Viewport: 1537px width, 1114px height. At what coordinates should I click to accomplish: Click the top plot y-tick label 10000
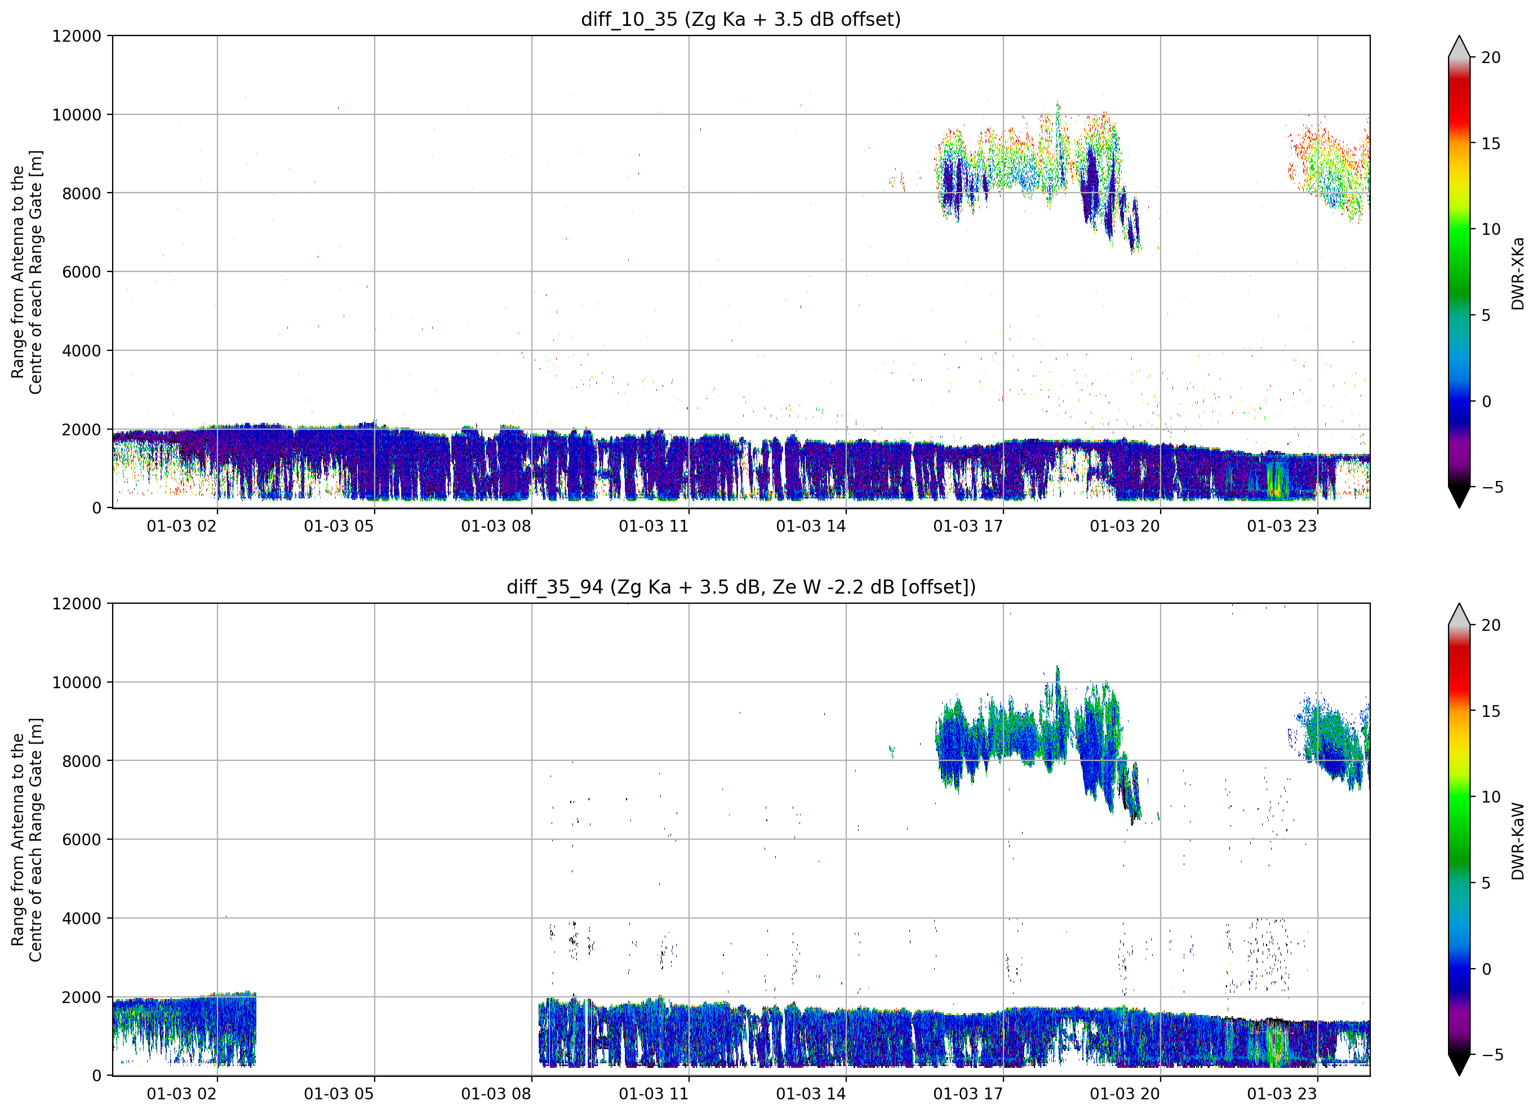[x=77, y=115]
